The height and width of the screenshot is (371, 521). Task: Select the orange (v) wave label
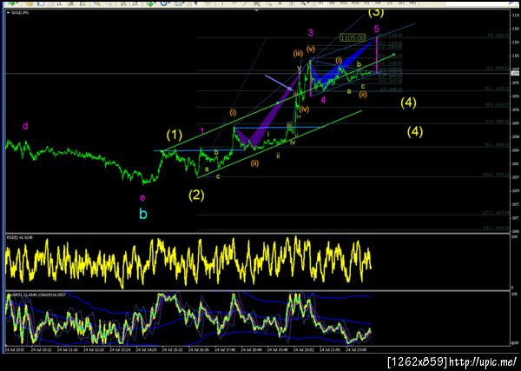pyautogui.click(x=311, y=49)
